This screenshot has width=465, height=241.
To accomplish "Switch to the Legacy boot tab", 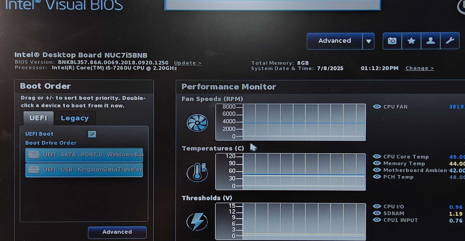I will tap(74, 118).
